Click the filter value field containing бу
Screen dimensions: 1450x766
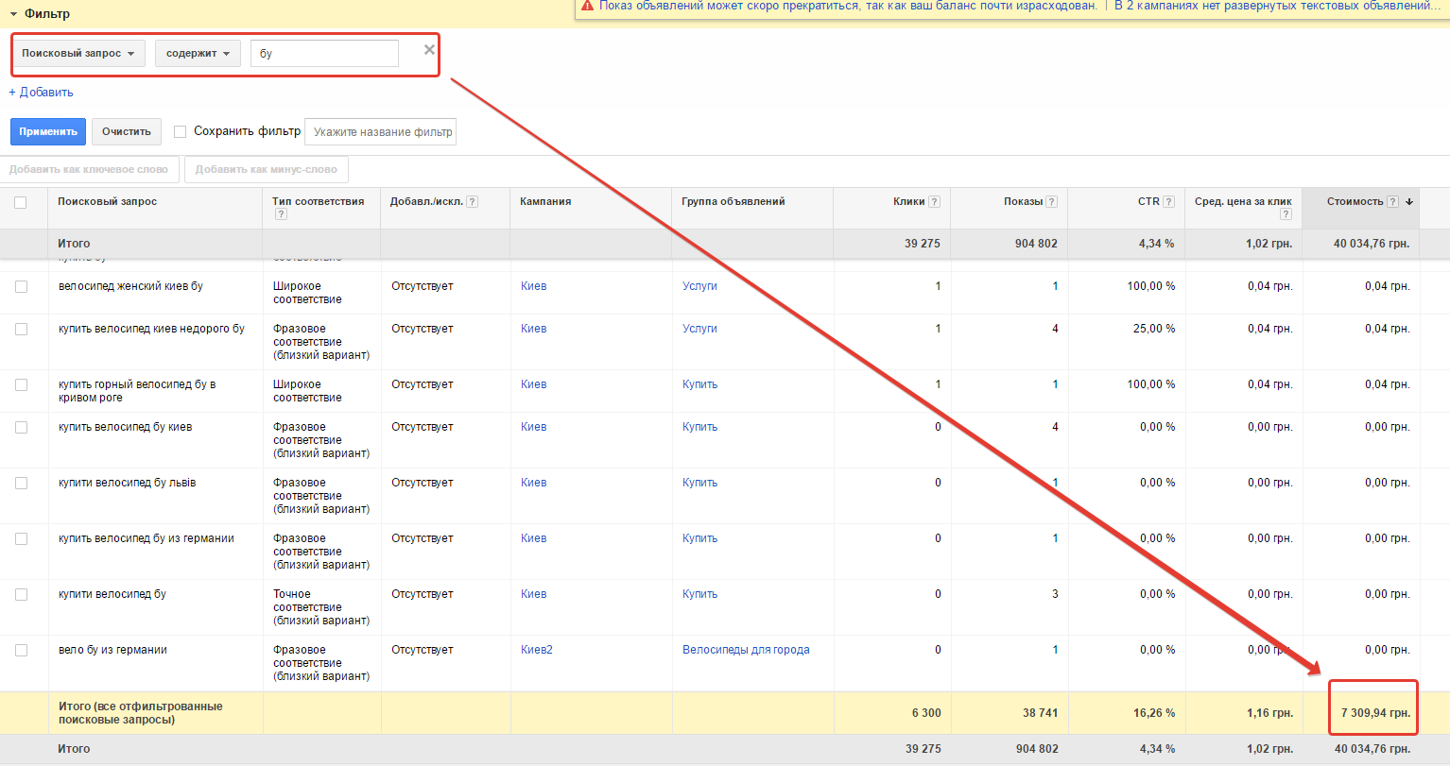click(x=324, y=54)
